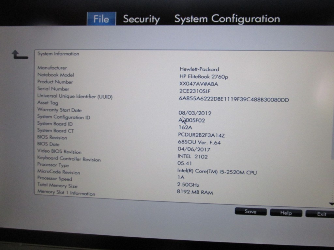Select the 162A value
This screenshot has width=334, height=250.
coord(185,127)
